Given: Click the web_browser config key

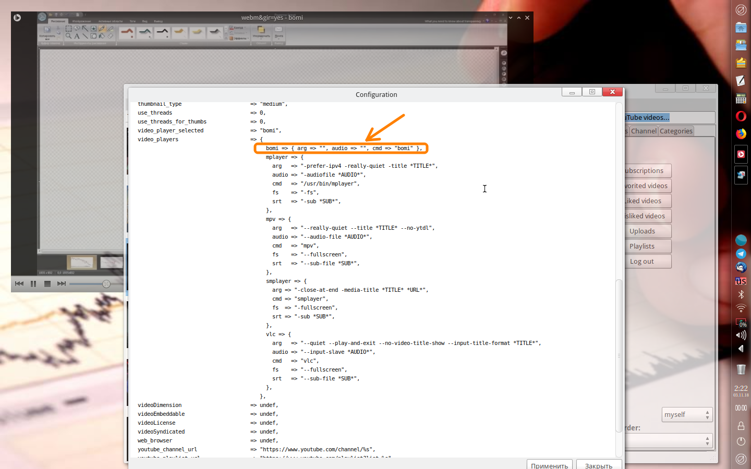Looking at the screenshot, I should pyautogui.click(x=155, y=441).
